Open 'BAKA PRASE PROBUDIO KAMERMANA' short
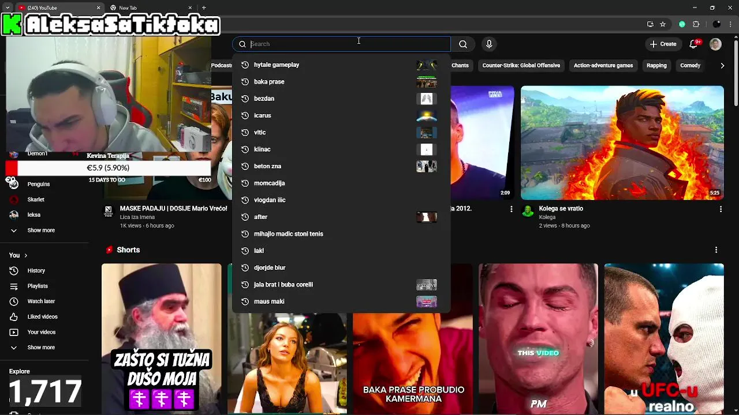Screen dimensions: 739x415 (413, 364)
